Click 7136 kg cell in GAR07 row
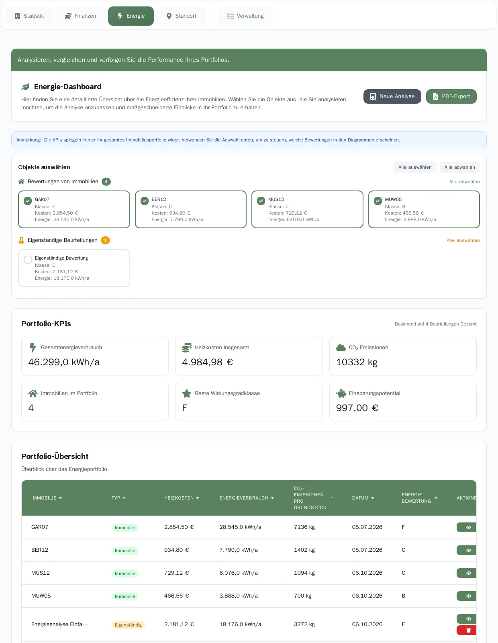498x643 pixels. (304, 527)
